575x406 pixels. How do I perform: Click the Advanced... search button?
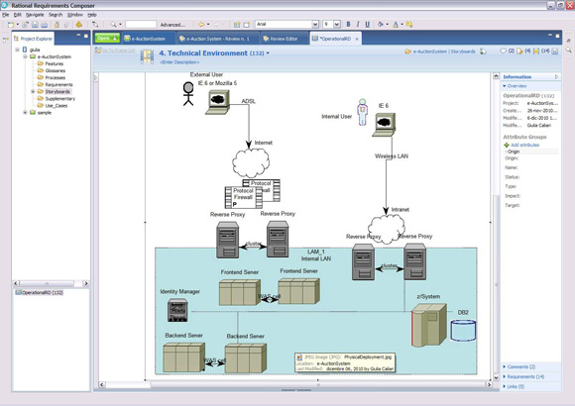pyautogui.click(x=172, y=25)
